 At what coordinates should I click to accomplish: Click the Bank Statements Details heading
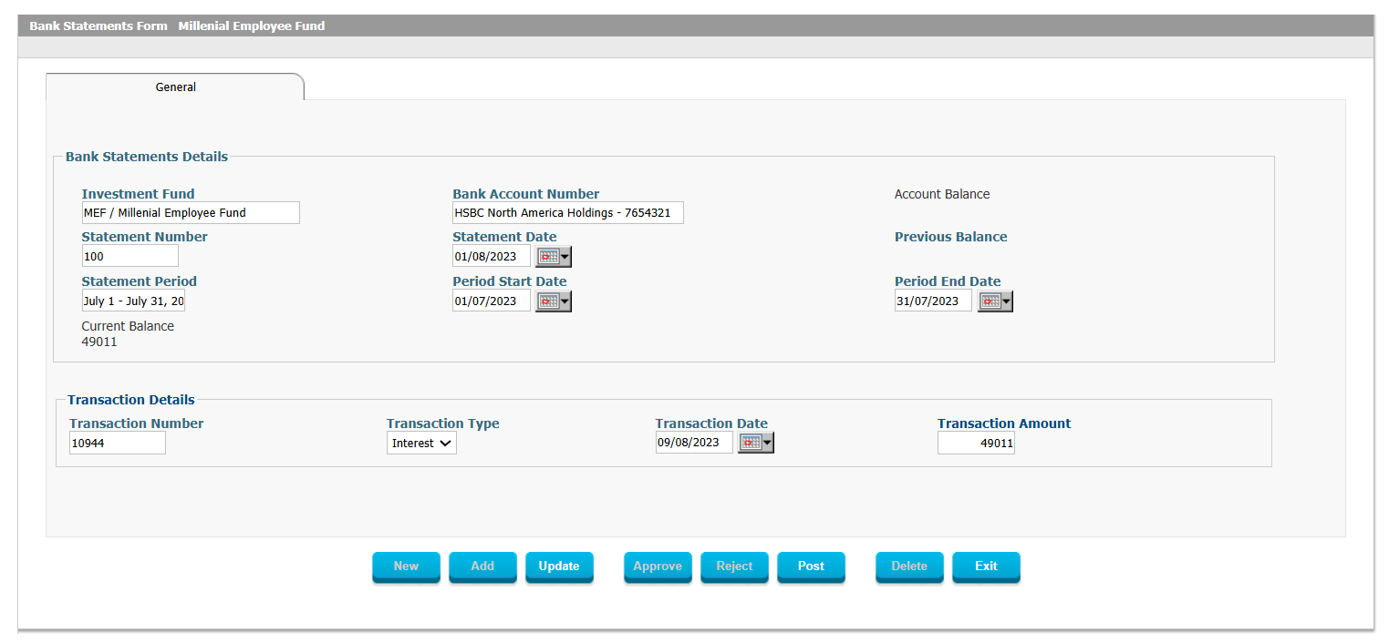coord(147,157)
